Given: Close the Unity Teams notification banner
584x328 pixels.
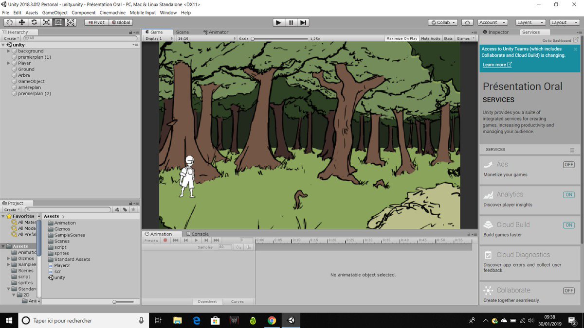Looking at the screenshot, I should tap(575, 49).
